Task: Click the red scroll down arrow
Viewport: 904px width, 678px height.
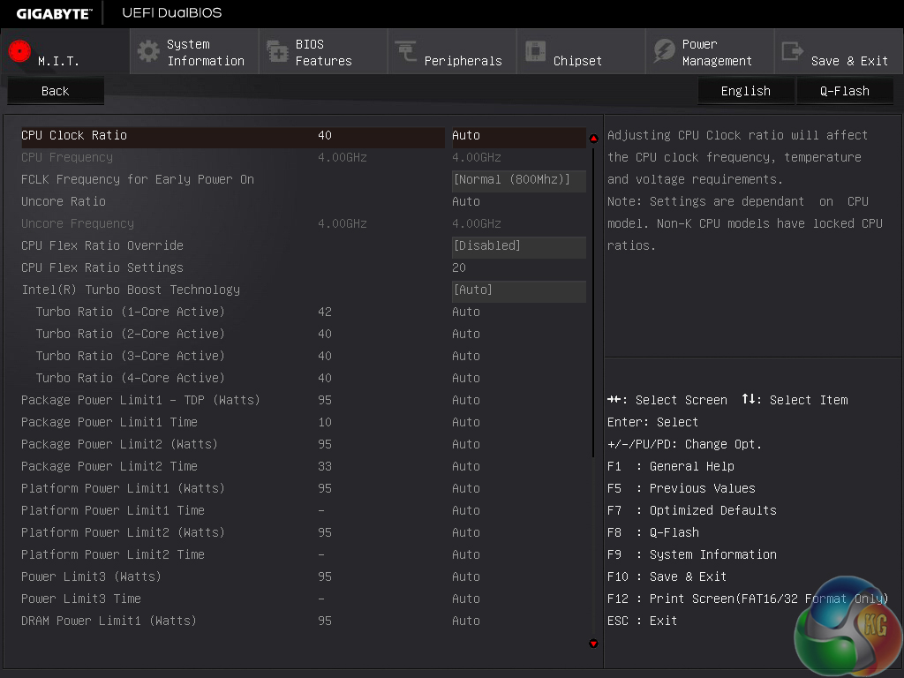Action: tap(593, 644)
